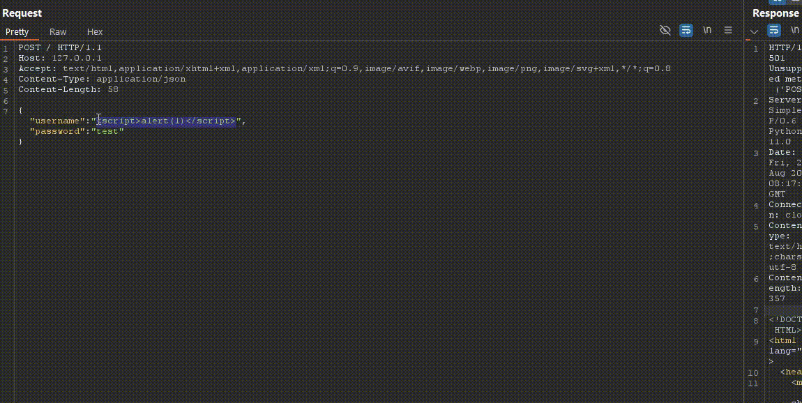Click the 'Content-Type: application/json' header

tap(102, 79)
